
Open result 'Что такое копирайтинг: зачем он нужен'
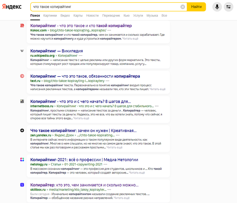coord(83,131)
